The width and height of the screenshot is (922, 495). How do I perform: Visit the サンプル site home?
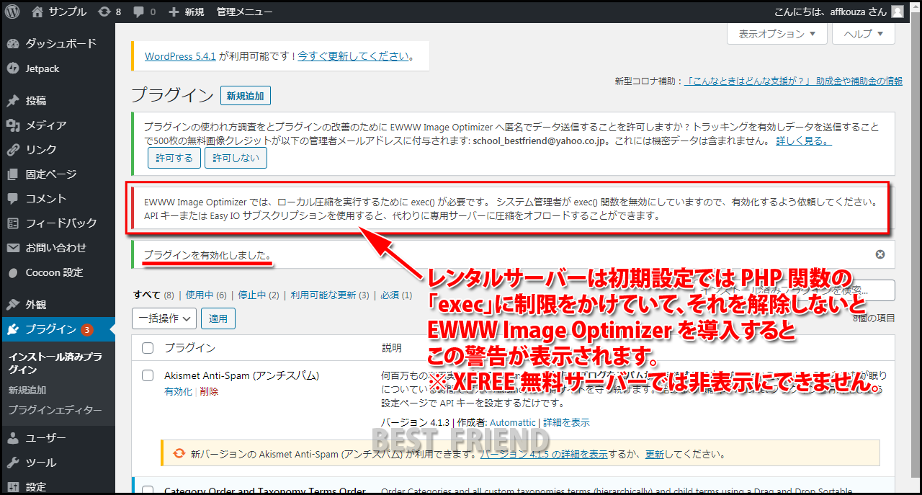tap(59, 12)
